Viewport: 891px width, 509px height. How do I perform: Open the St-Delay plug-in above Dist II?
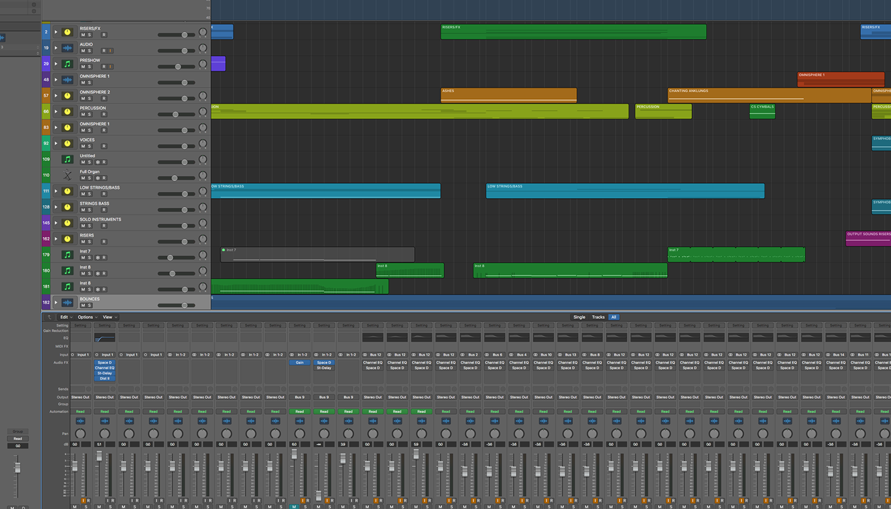[105, 373]
